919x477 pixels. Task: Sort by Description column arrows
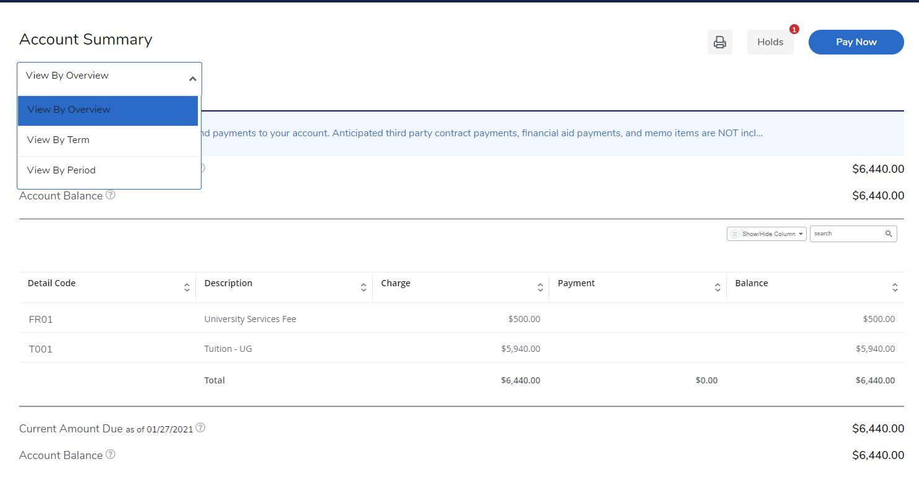point(363,287)
